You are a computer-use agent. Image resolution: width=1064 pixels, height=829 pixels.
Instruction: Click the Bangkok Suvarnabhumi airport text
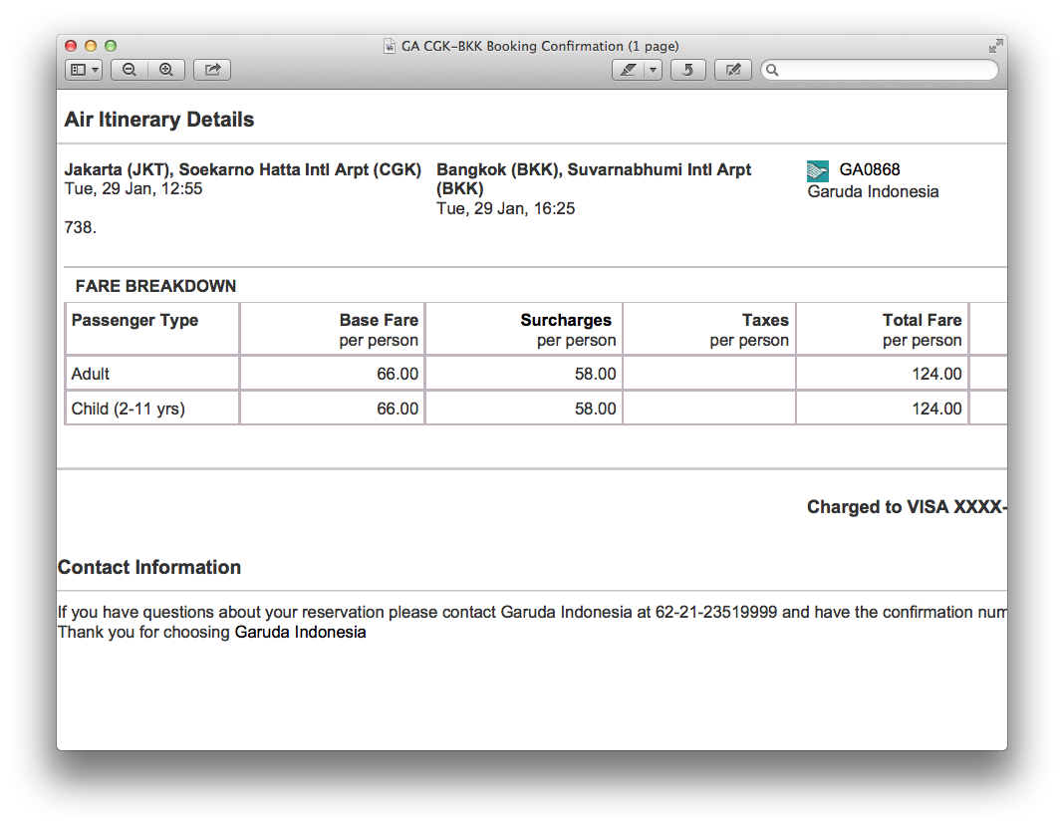(594, 179)
